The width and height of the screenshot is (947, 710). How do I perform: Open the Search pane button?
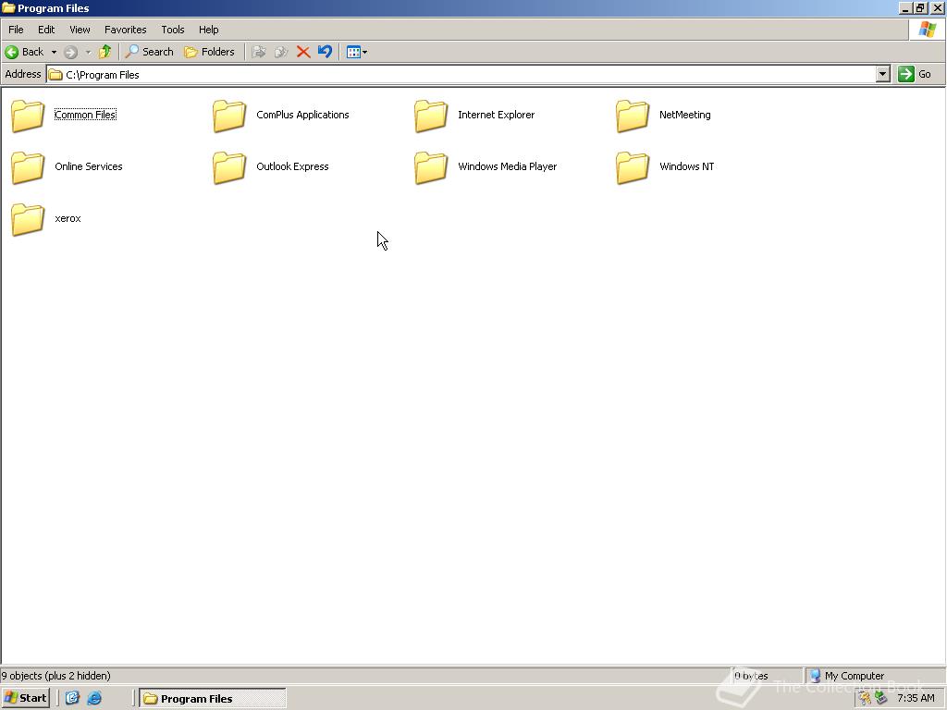149,52
